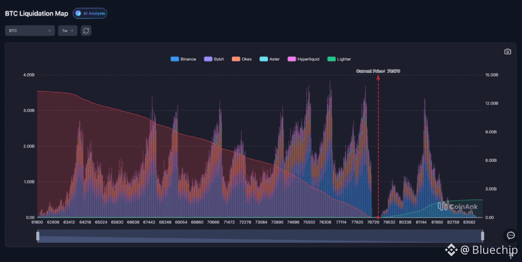Click x-axis label 69054
This screenshot has height=262, width=522.
(x=181, y=222)
